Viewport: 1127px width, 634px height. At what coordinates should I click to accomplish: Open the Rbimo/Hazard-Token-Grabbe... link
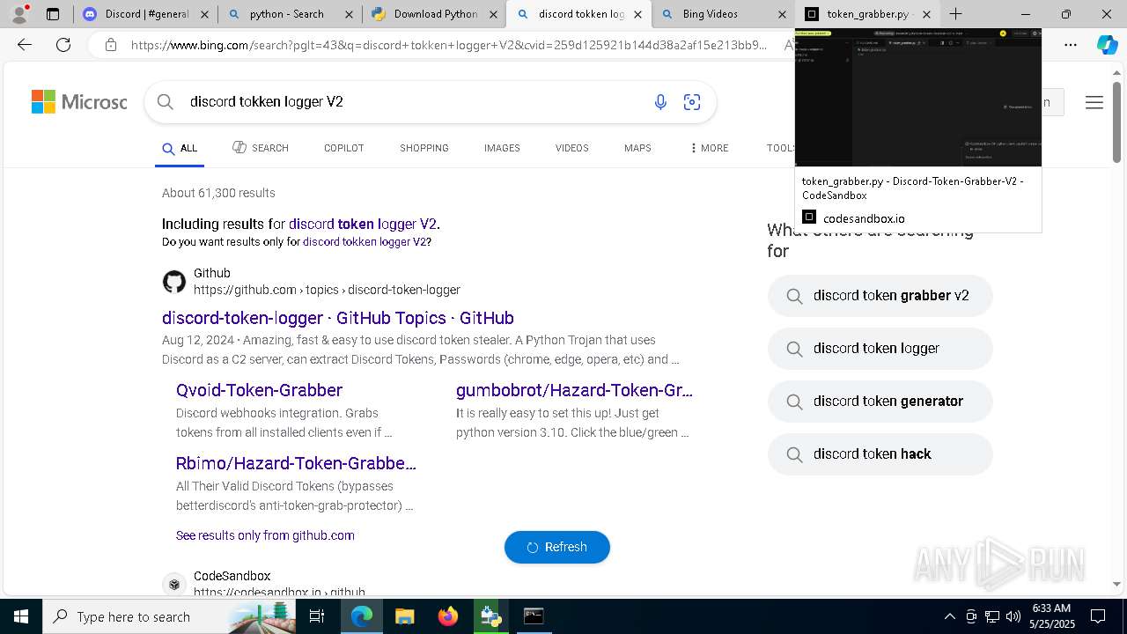[x=296, y=463]
